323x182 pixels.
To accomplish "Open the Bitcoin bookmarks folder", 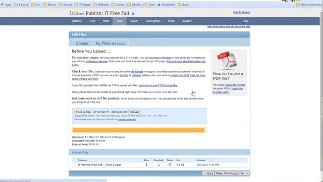I will 49,5.
